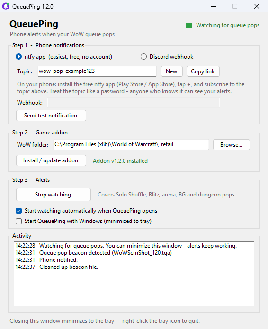Click the 'Closing this window minimizes' footer text
268x329 pixels.
pyautogui.click(x=105, y=321)
